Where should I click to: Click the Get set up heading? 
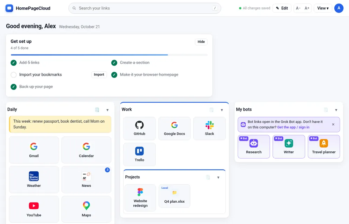21,41
